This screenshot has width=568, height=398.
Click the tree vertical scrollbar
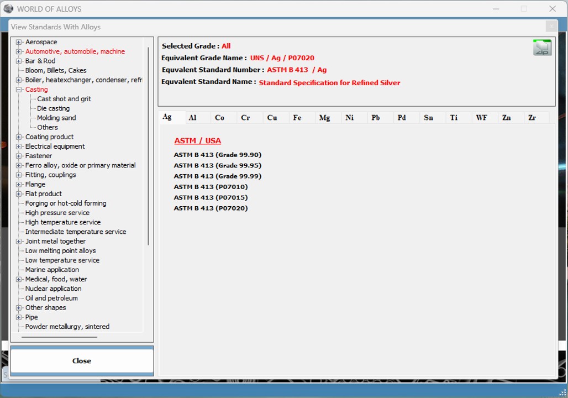click(148, 146)
